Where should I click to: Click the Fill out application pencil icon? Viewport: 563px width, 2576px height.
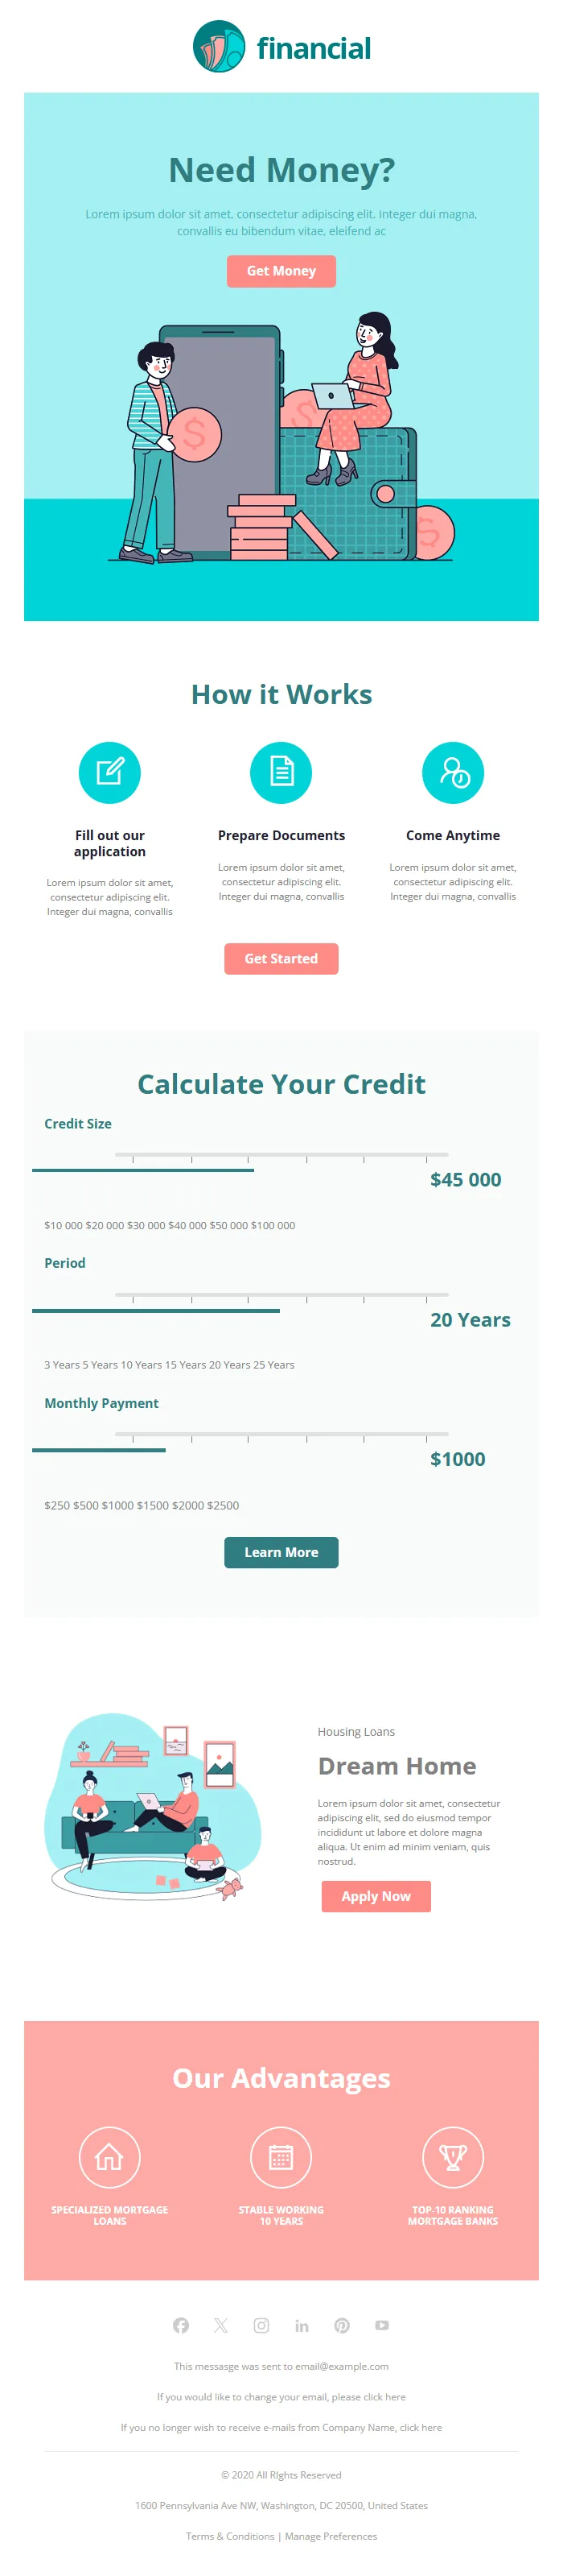point(110,772)
